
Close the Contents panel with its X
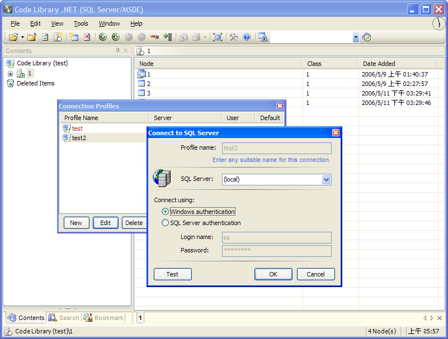click(125, 50)
